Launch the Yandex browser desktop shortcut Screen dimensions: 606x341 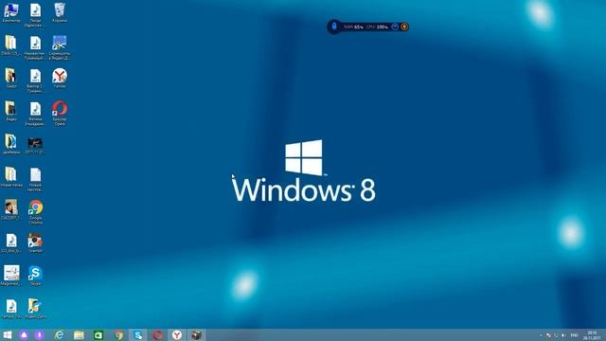coord(60,79)
